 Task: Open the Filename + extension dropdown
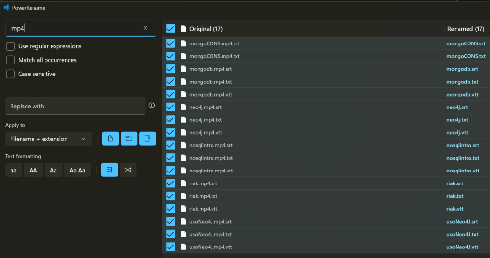point(48,139)
